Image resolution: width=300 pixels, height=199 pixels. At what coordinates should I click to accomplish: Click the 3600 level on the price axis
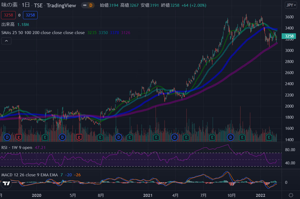pyautogui.click(x=289, y=17)
